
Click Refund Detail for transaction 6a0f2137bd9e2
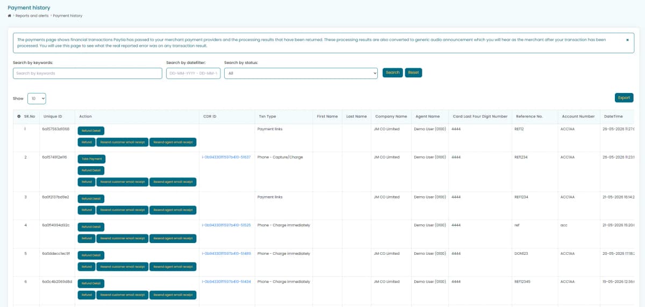91,199
